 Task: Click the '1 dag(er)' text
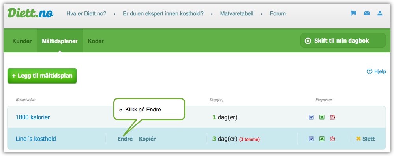pos(225,117)
